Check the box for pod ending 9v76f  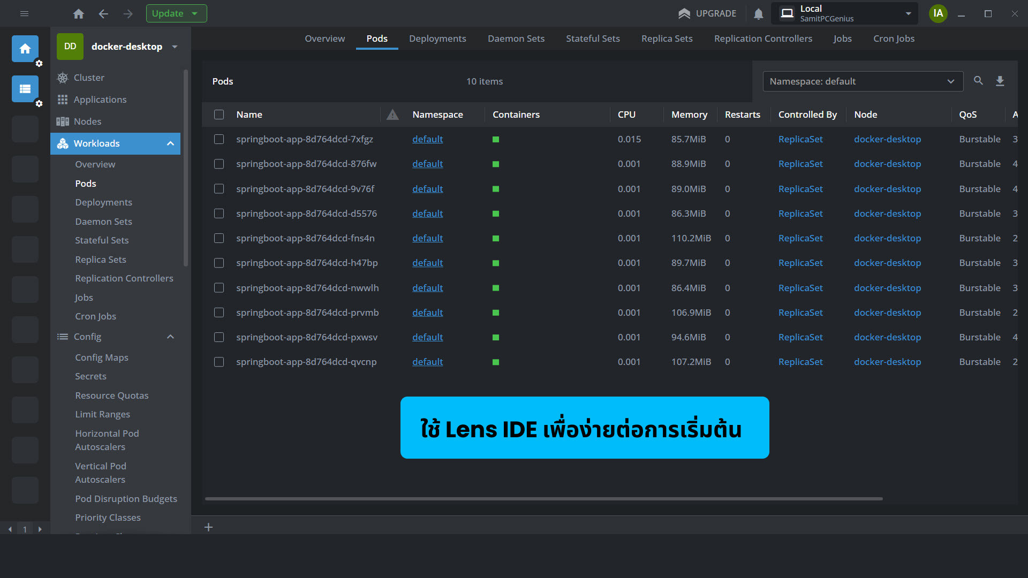click(219, 189)
